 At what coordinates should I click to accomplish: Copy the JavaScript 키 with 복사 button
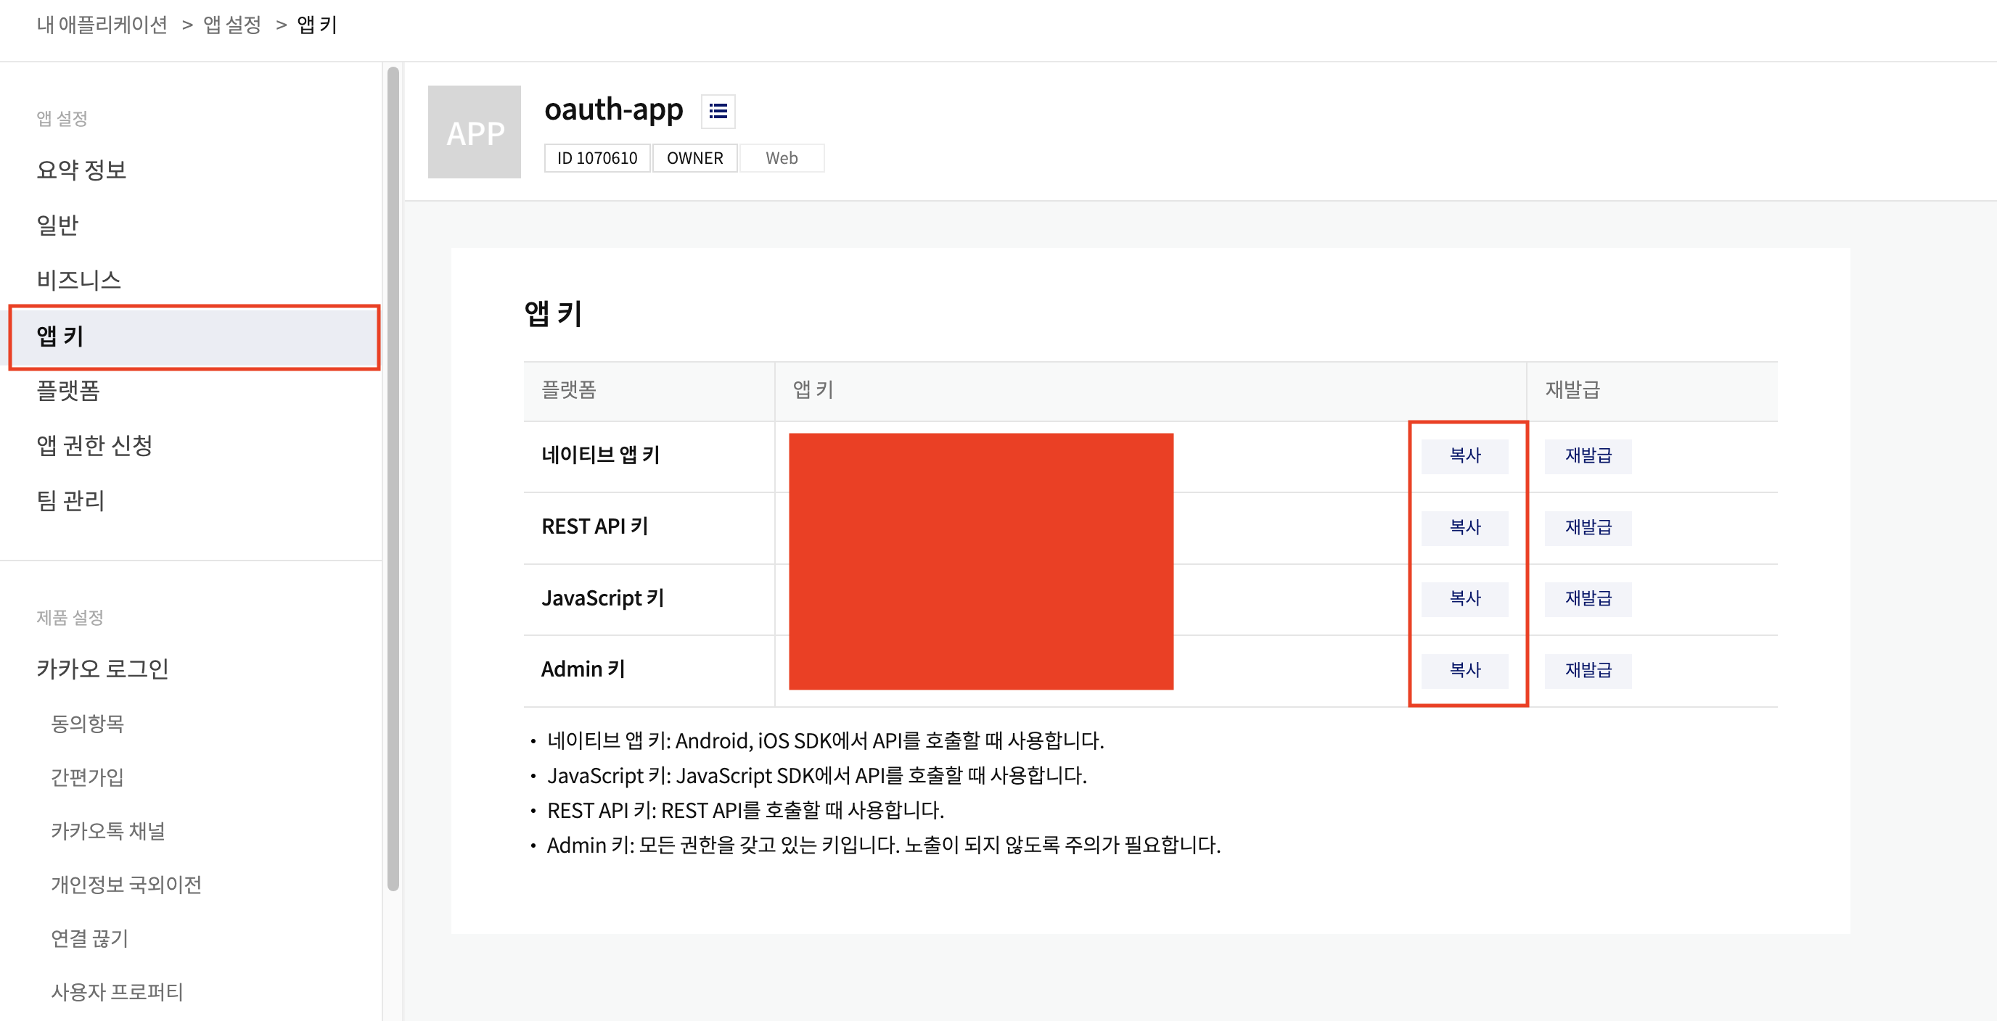point(1464,598)
